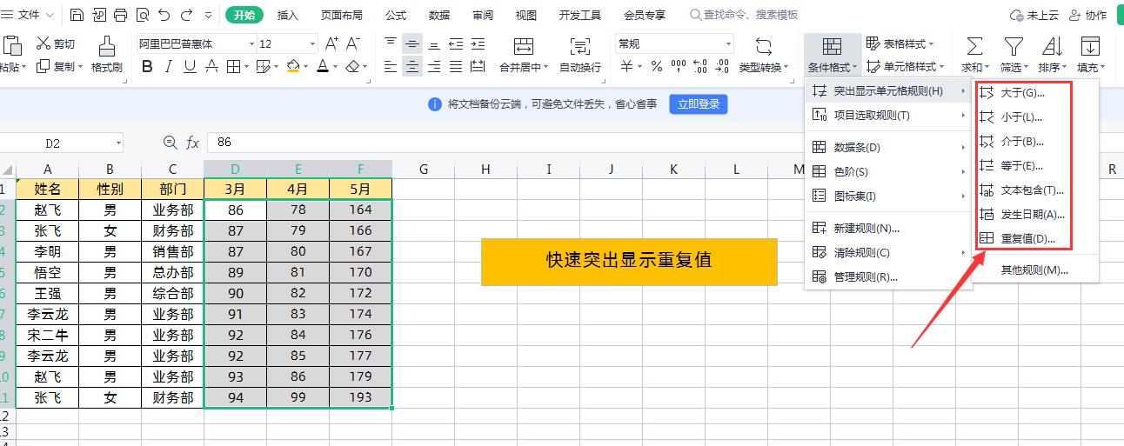
Task: Click the Cut (剪切) scissors button
Action: click(x=56, y=43)
